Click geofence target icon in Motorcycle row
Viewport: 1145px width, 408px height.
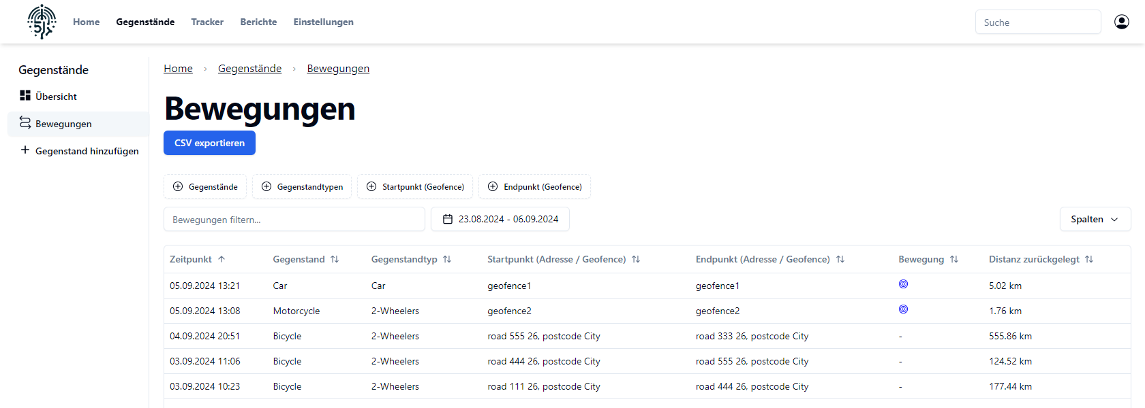pos(903,309)
